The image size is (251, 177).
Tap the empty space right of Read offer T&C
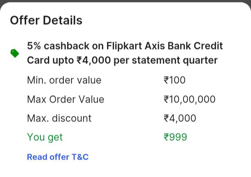tap(167, 157)
